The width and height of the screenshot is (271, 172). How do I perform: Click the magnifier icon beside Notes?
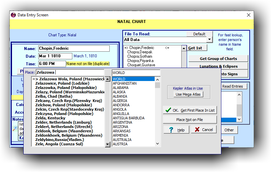[x=15, y=128]
